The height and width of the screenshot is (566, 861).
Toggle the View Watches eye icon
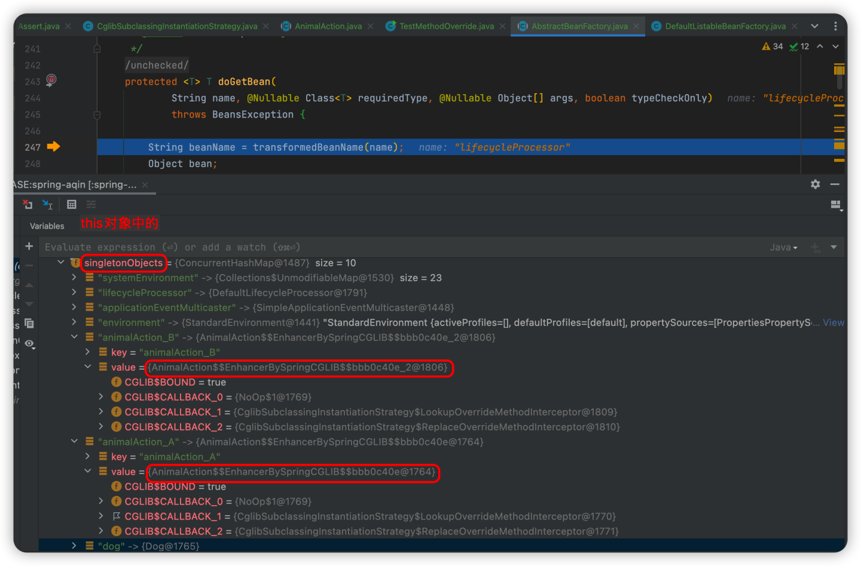tap(29, 344)
